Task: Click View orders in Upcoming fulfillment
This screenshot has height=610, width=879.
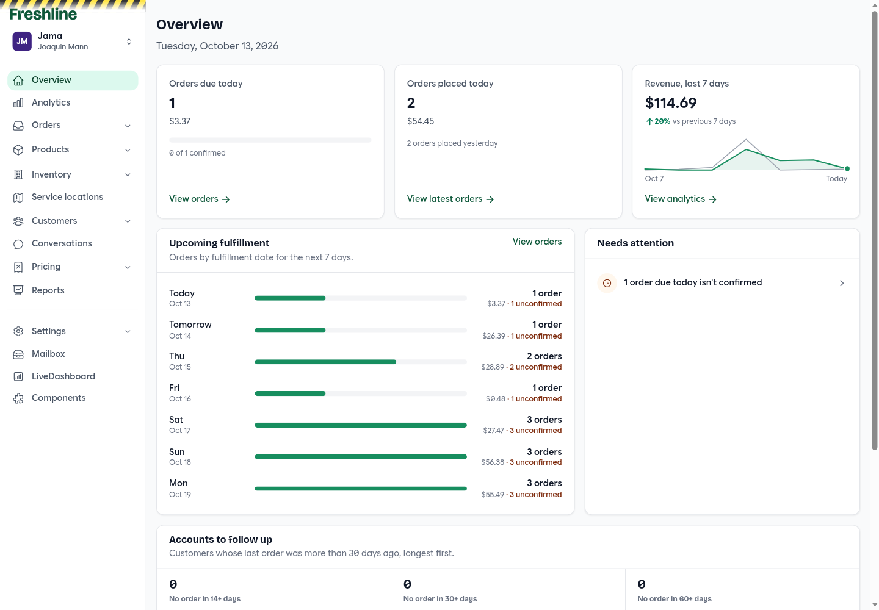Action: click(x=537, y=242)
